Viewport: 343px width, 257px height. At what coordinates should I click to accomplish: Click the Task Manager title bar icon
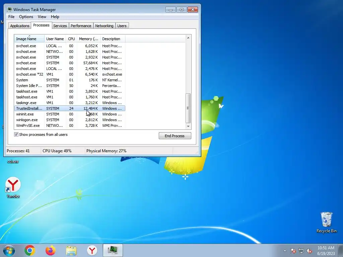[x=9, y=9]
